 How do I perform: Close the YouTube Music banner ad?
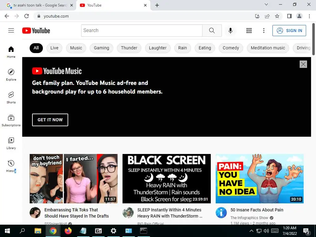(x=303, y=64)
